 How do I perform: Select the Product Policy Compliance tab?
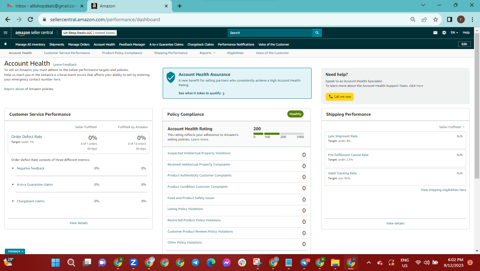coord(122,53)
